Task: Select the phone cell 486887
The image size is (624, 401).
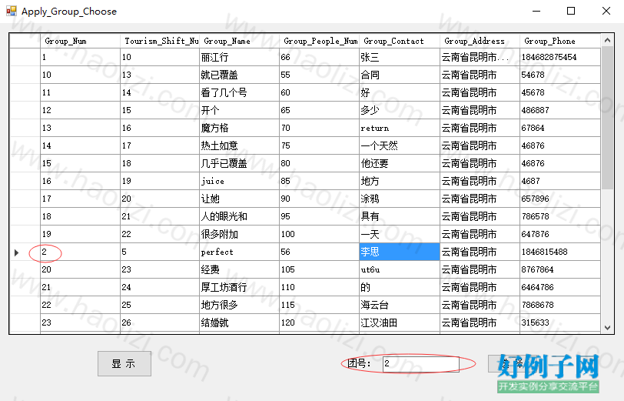Action: pyautogui.click(x=560, y=110)
